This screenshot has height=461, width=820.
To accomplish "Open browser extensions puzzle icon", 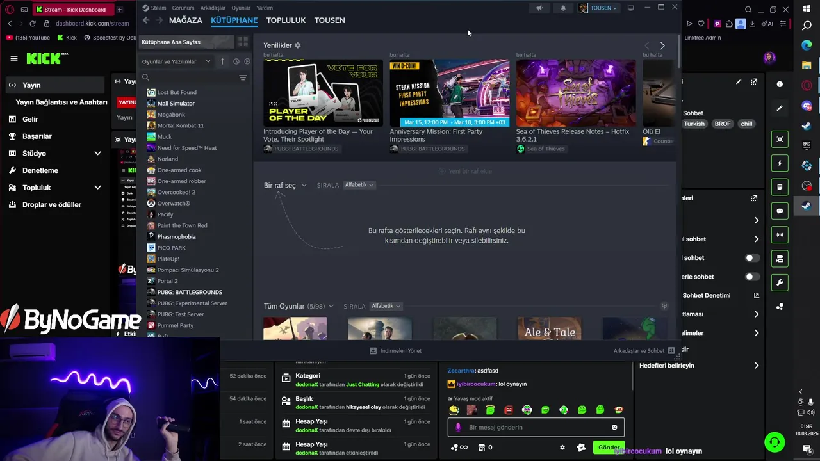I will click(x=728, y=24).
